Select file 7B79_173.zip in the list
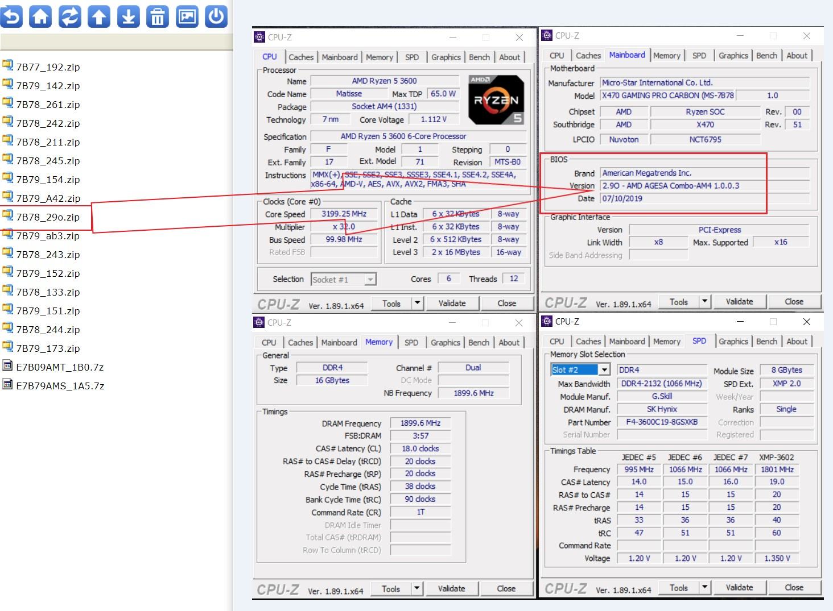Viewport: 833px width, 611px height. (48, 348)
